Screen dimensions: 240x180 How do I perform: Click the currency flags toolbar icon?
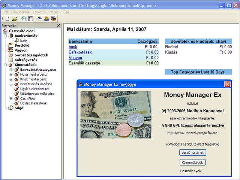(x=54, y=19)
